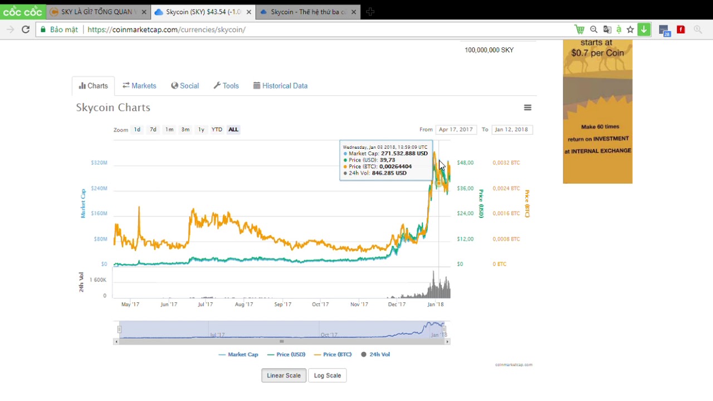Viewport: 713px width, 401px height.
Task: Open the shopping cart toolbar icon
Action: pos(579,30)
